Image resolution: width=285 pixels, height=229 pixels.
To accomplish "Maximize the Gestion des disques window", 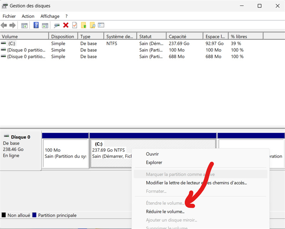I will [x=260, y=6].
